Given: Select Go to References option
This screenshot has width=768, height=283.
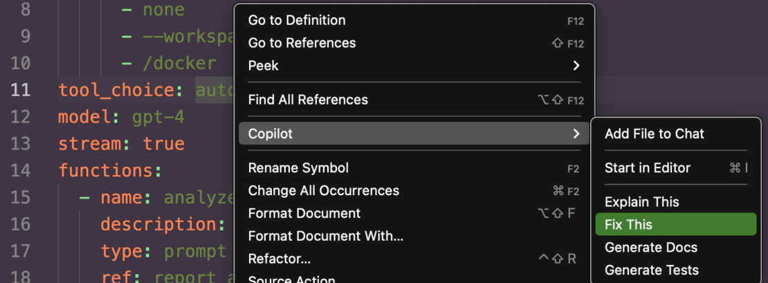Looking at the screenshot, I should (x=302, y=43).
